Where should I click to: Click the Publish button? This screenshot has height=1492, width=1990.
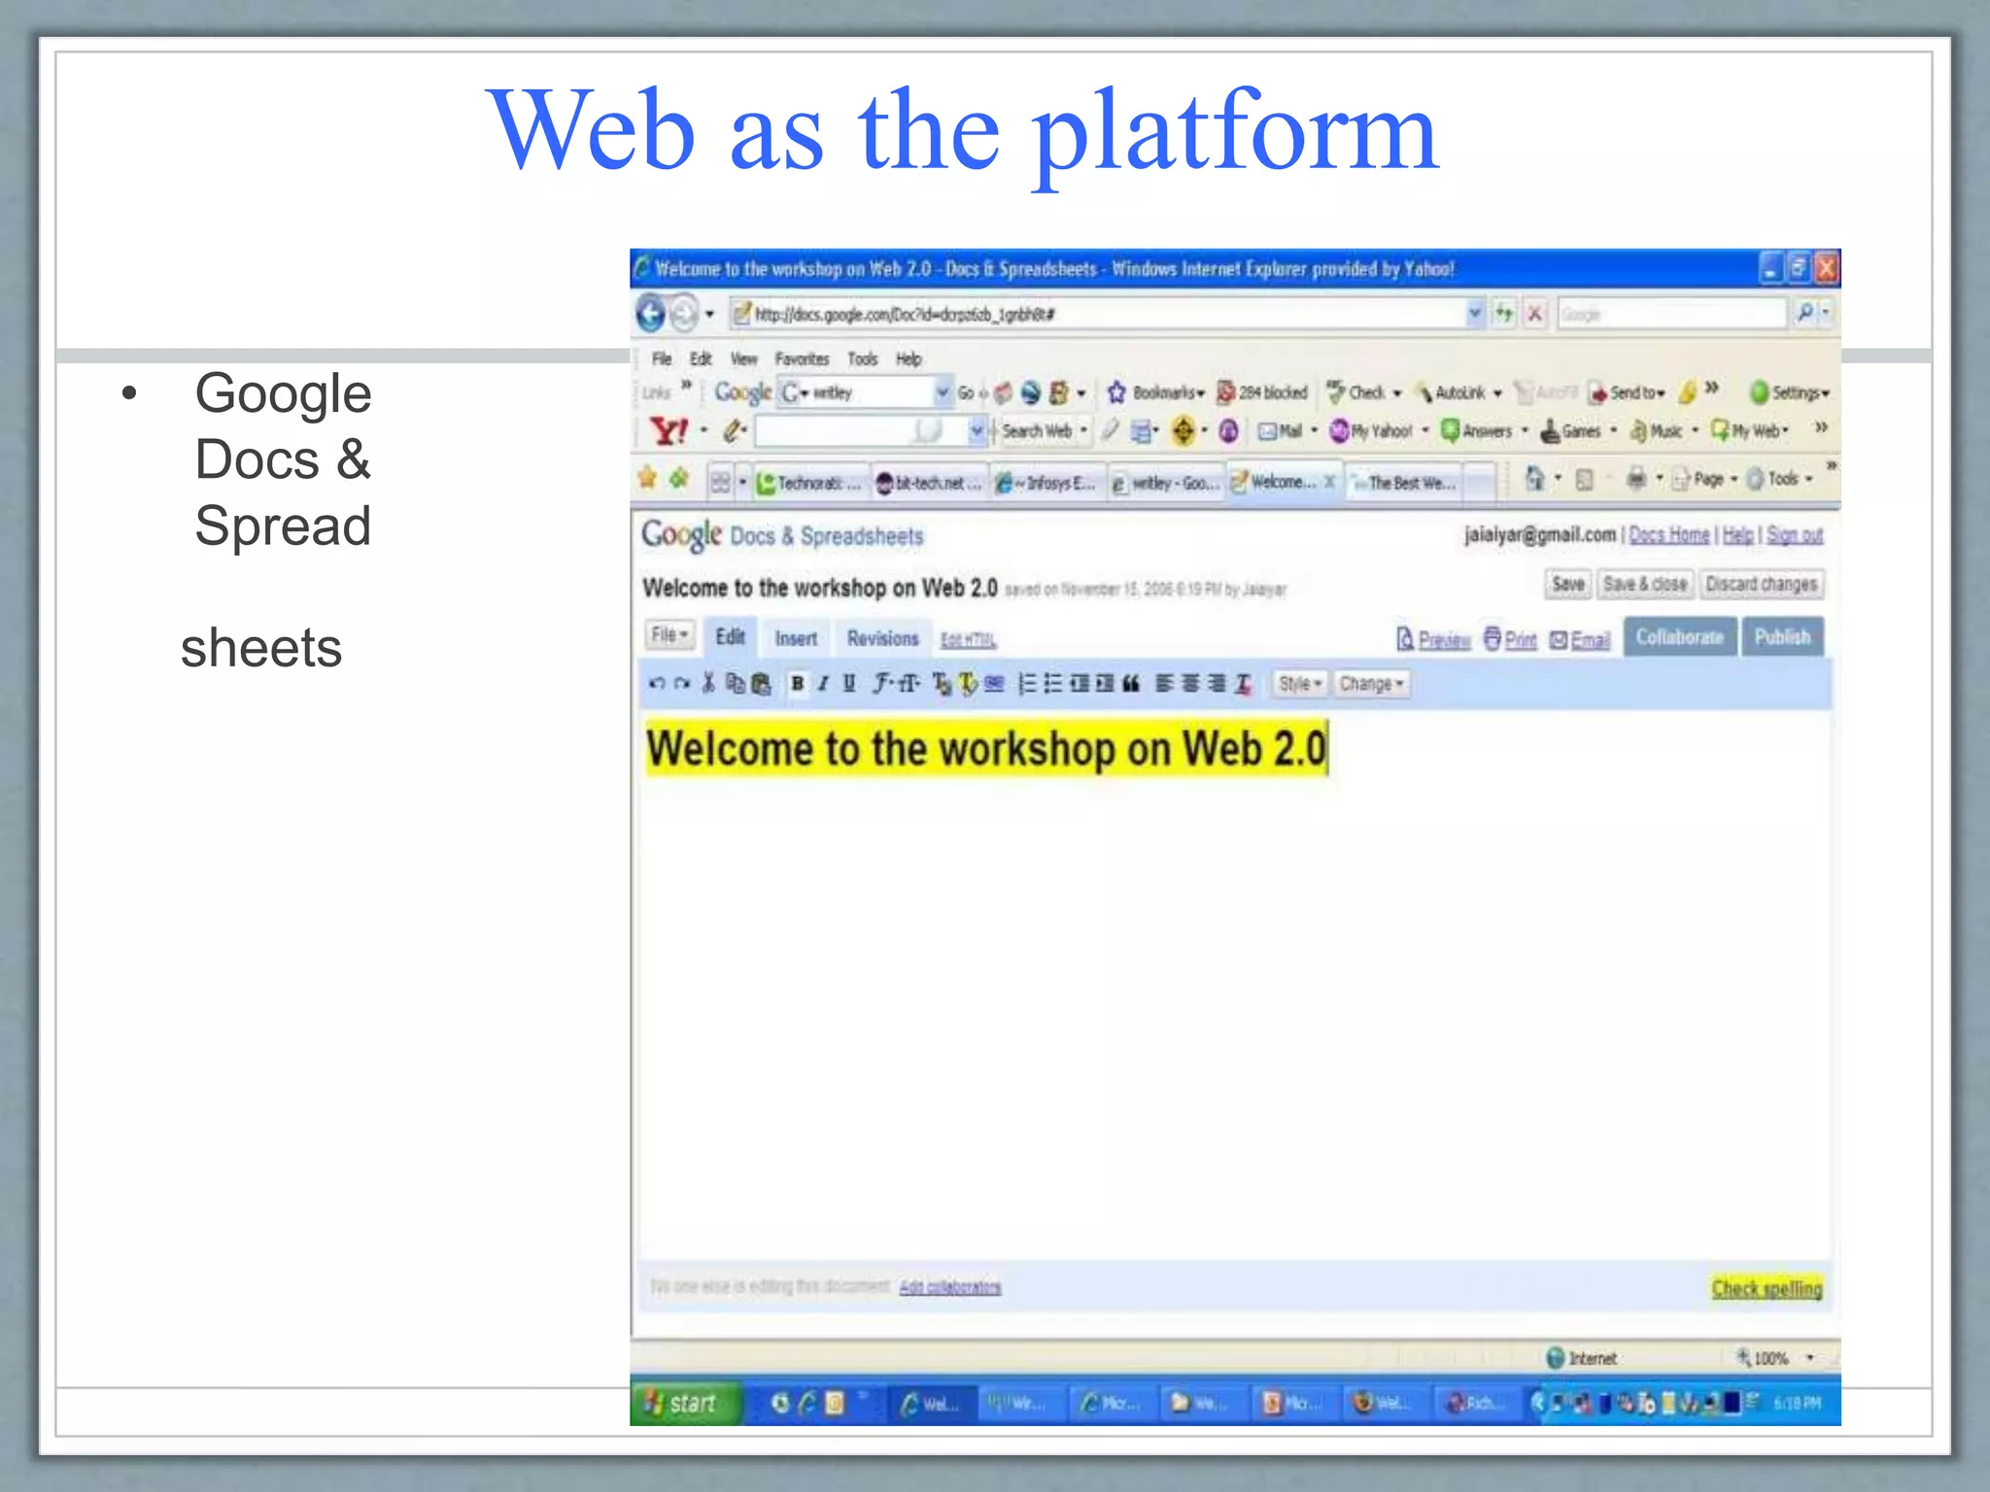[1782, 637]
